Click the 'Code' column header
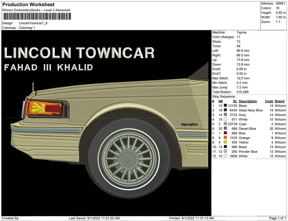 click(269, 101)
